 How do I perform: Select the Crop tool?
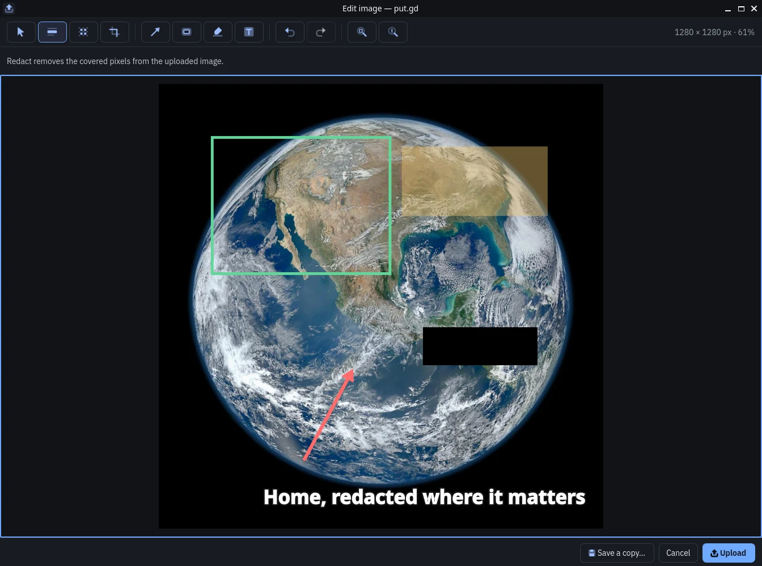pos(115,32)
